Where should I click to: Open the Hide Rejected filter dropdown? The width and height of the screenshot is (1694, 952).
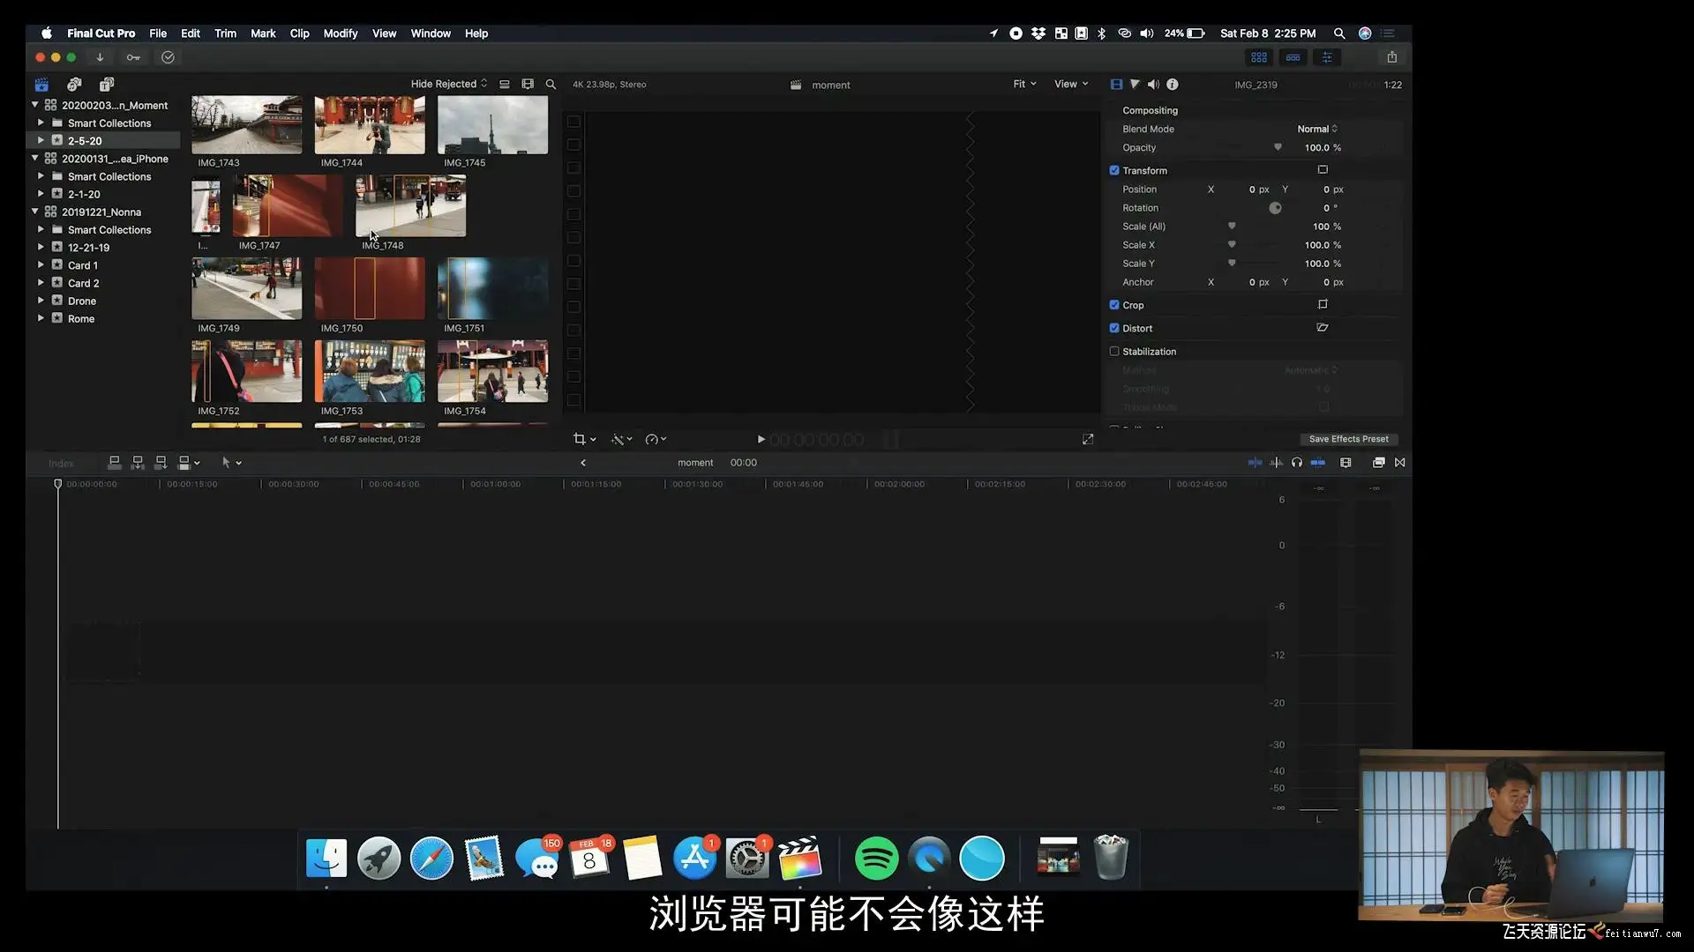click(448, 84)
